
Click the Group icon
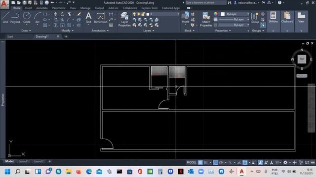(255, 18)
